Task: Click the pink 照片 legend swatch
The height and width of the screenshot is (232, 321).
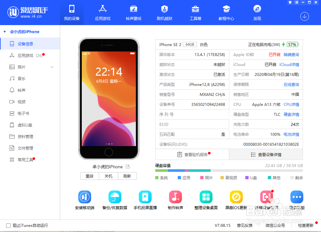Action: click(202, 178)
